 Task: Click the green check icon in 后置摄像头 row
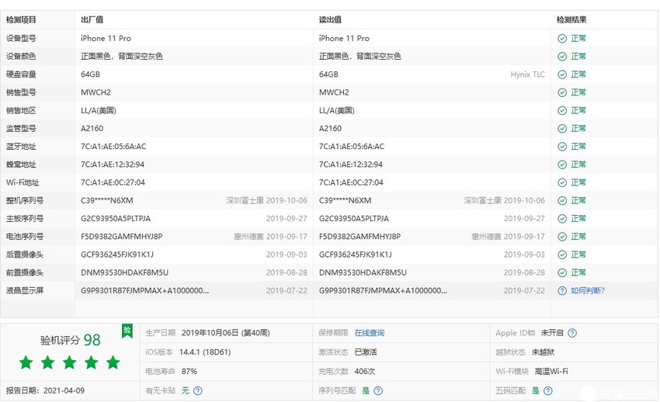(x=562, y=255)
